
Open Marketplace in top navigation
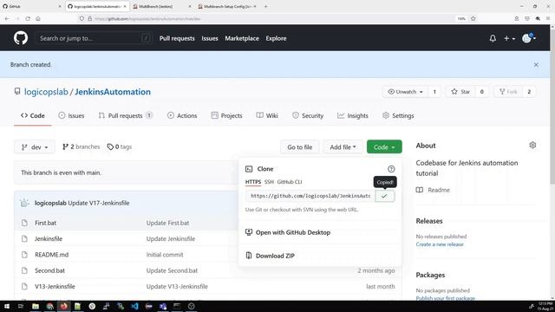click(x=242, y=38)
